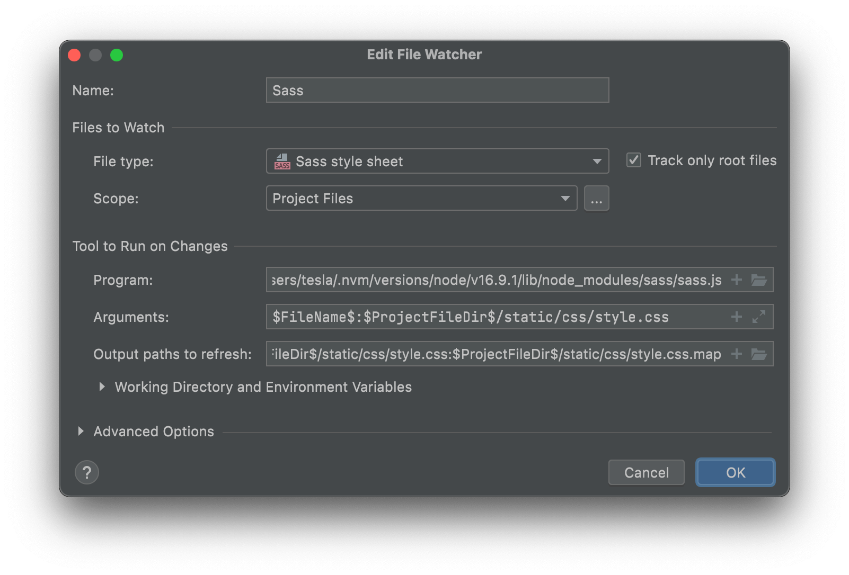Close the Edit File Watcher dialog
The image size is (849, 575).
pyautogui.click(x=74, y=55)
